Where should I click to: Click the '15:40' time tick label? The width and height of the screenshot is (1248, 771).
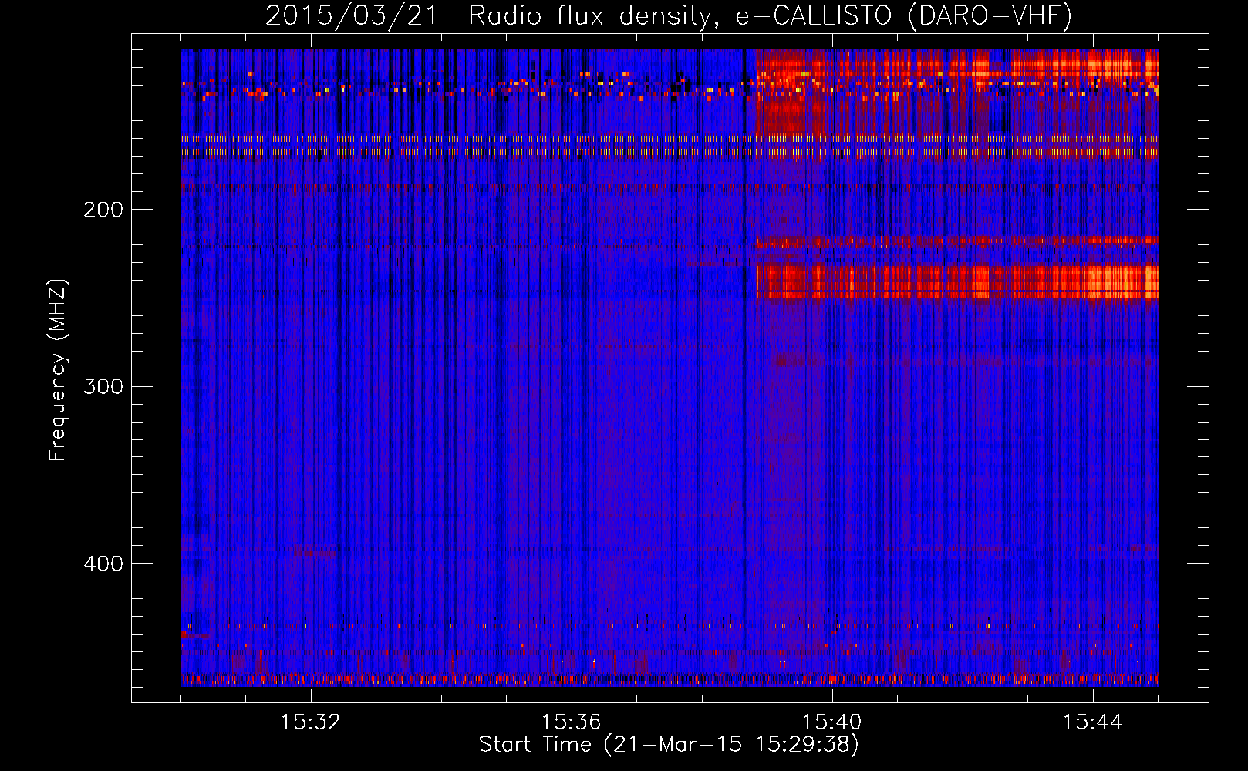pos(832,722)
